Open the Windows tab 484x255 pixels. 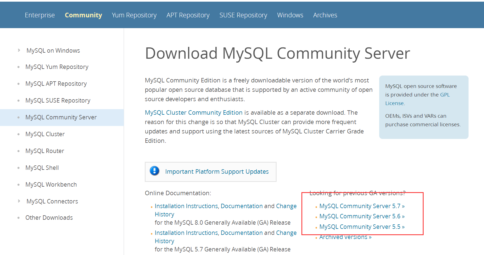point(290,15)
